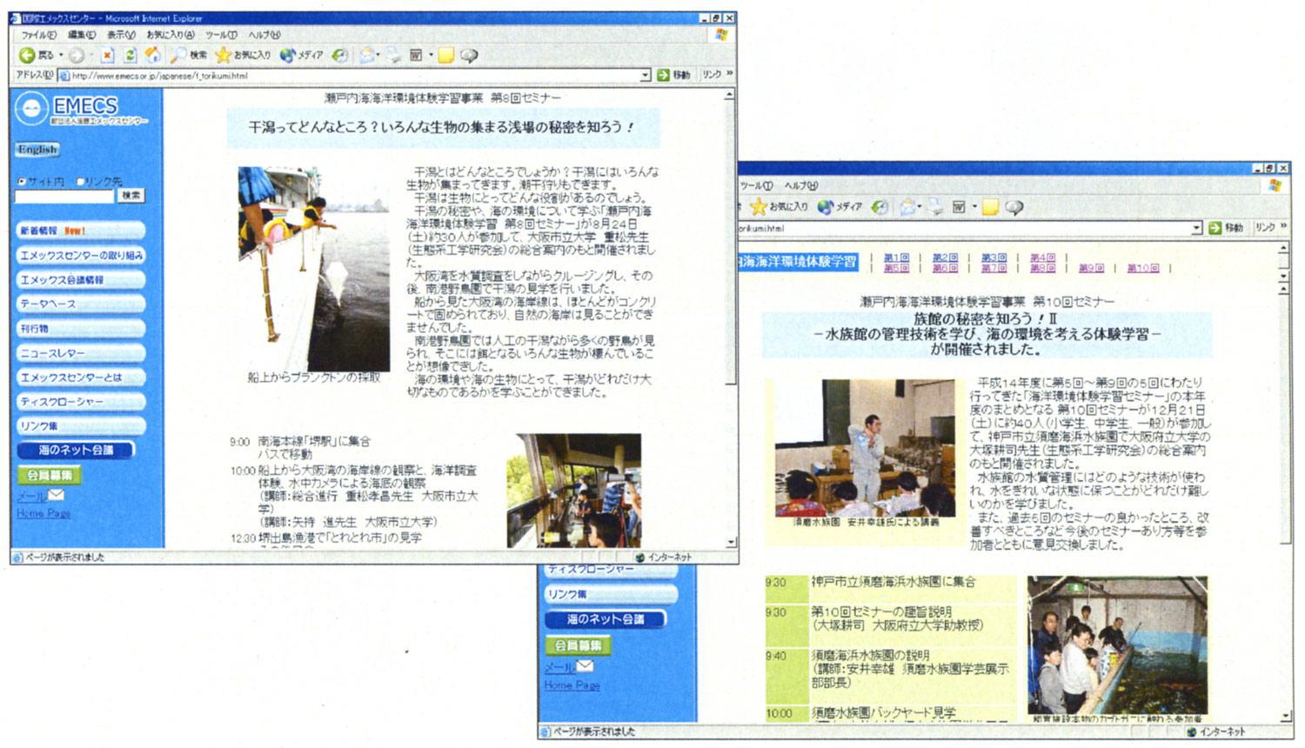Select the サイト内 radio button
Screen dimensions: 1305x748
[22, 182]
